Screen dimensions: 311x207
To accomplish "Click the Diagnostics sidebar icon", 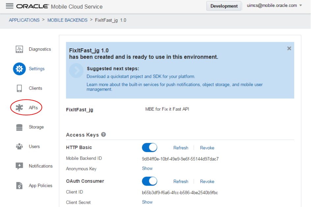I will point(19,49).
